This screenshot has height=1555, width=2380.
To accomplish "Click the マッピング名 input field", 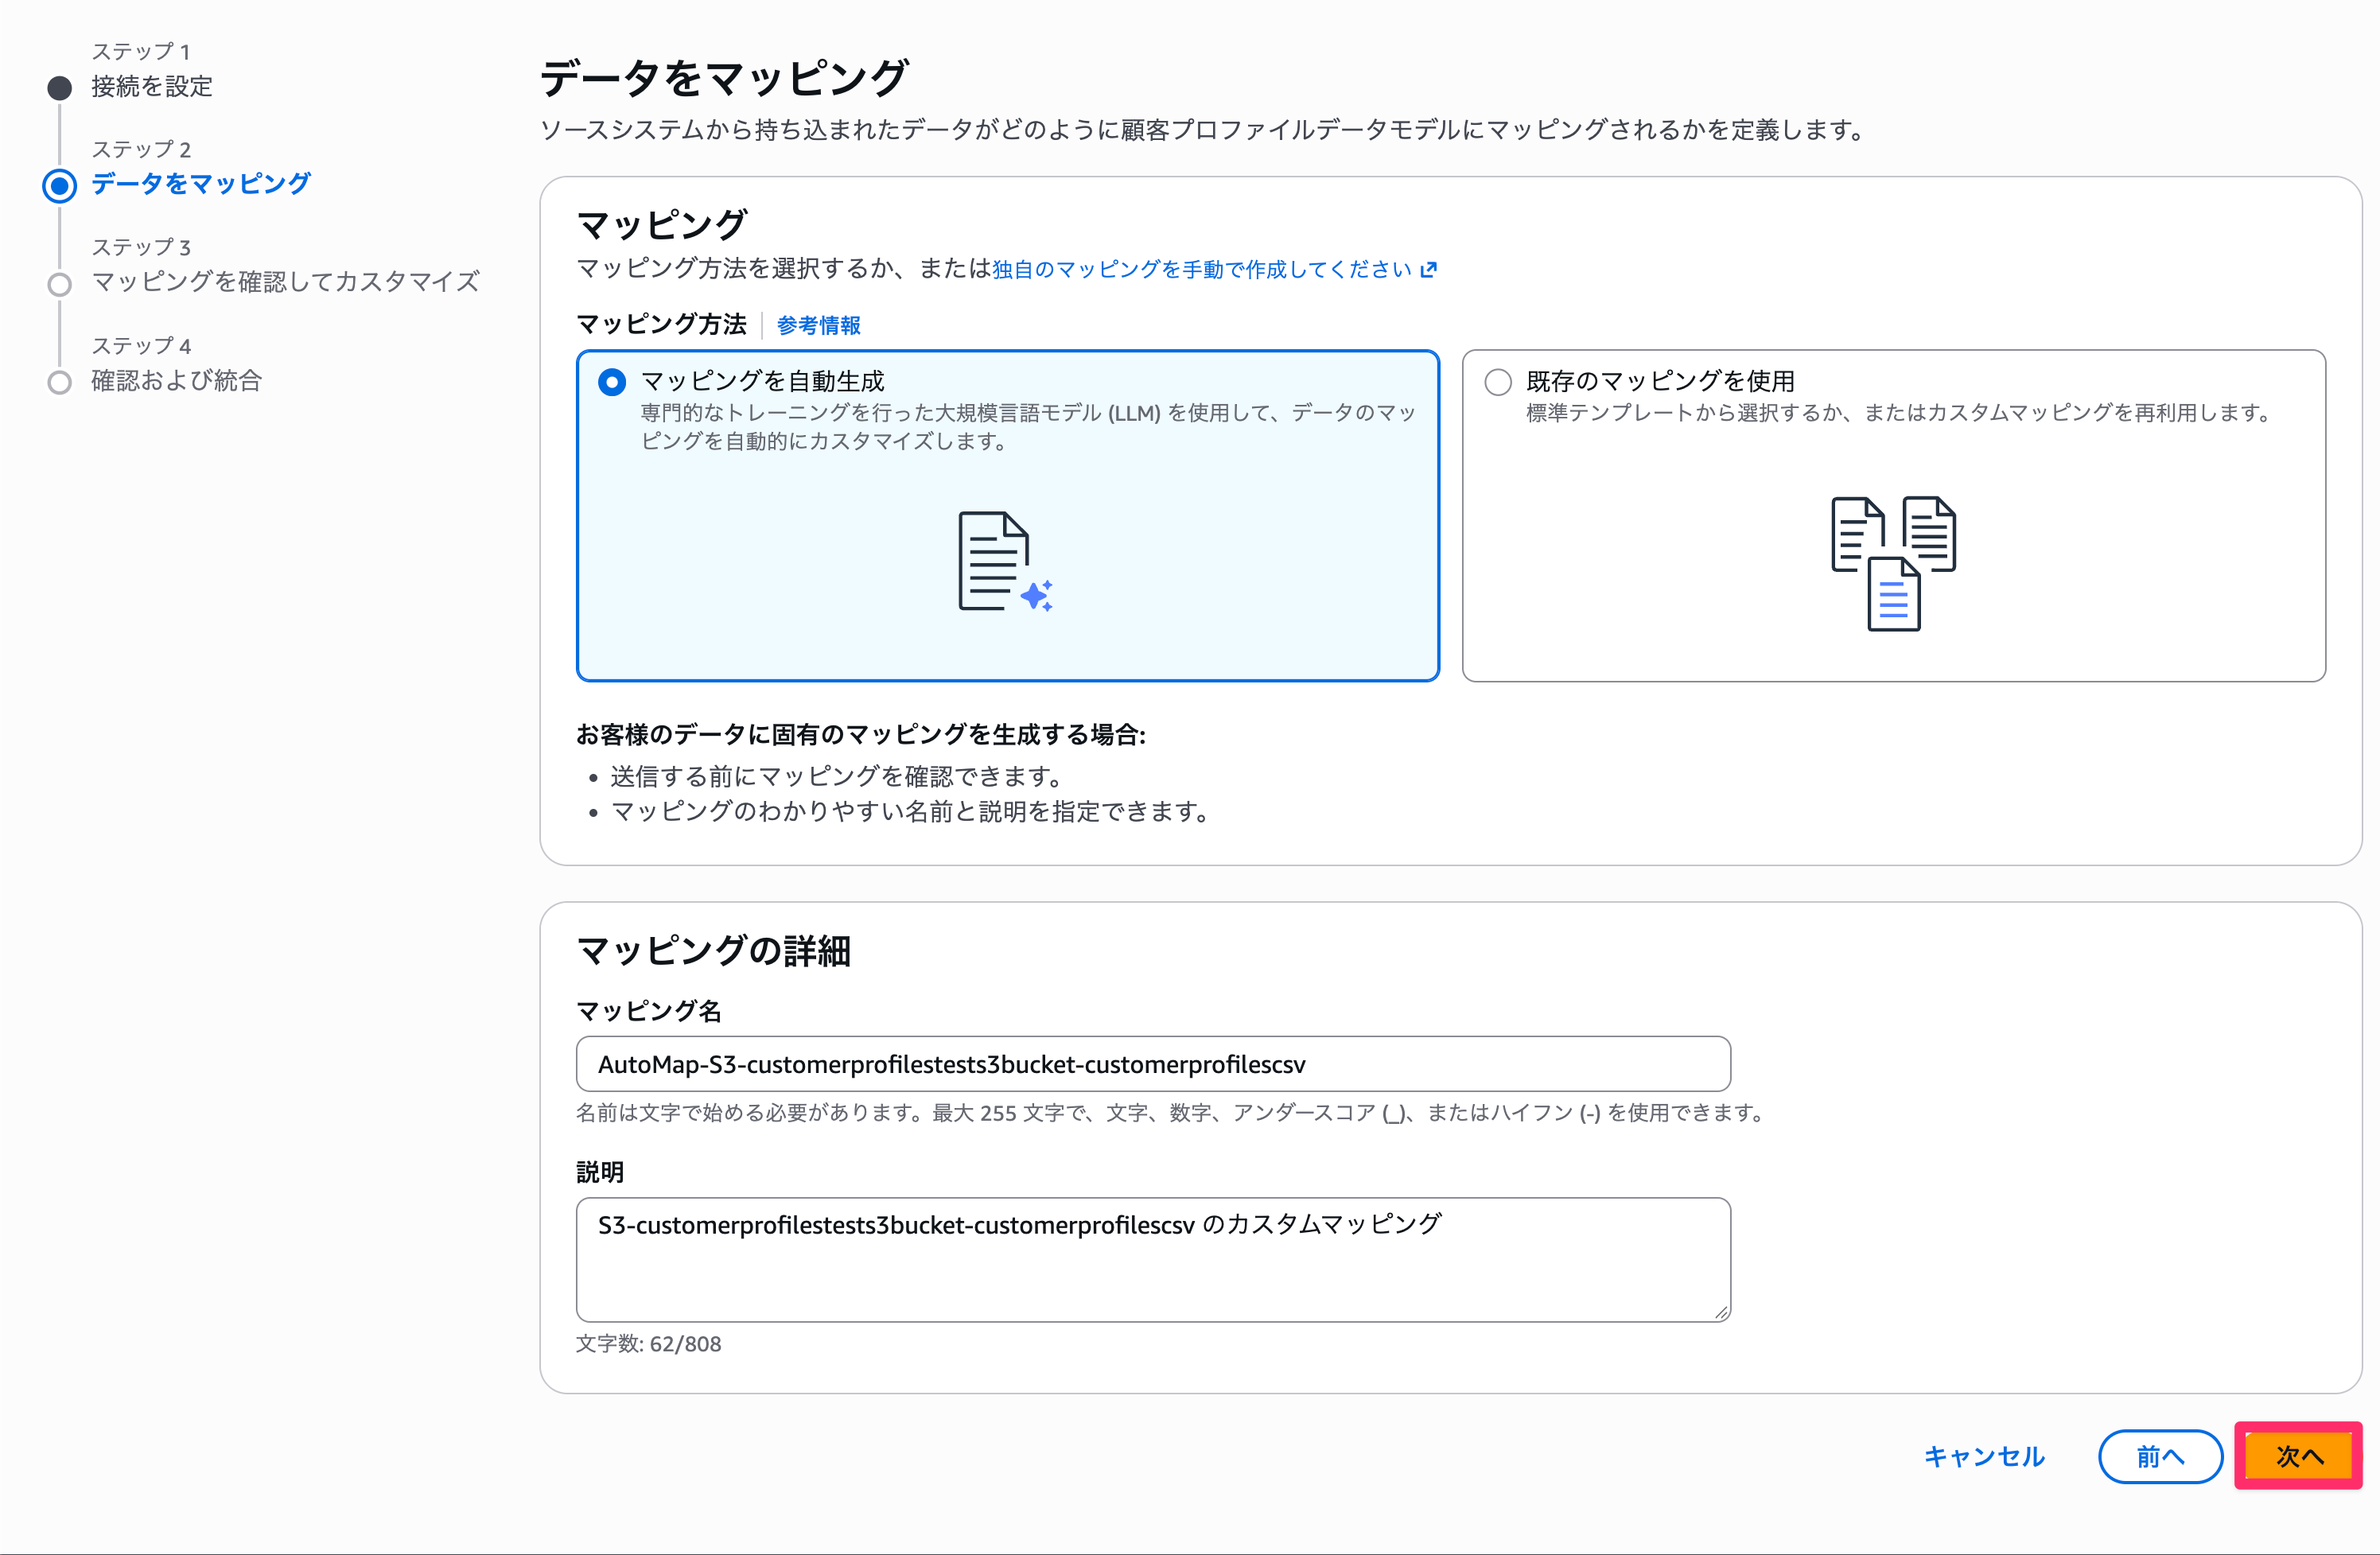I will (x=1153, y=1064).
